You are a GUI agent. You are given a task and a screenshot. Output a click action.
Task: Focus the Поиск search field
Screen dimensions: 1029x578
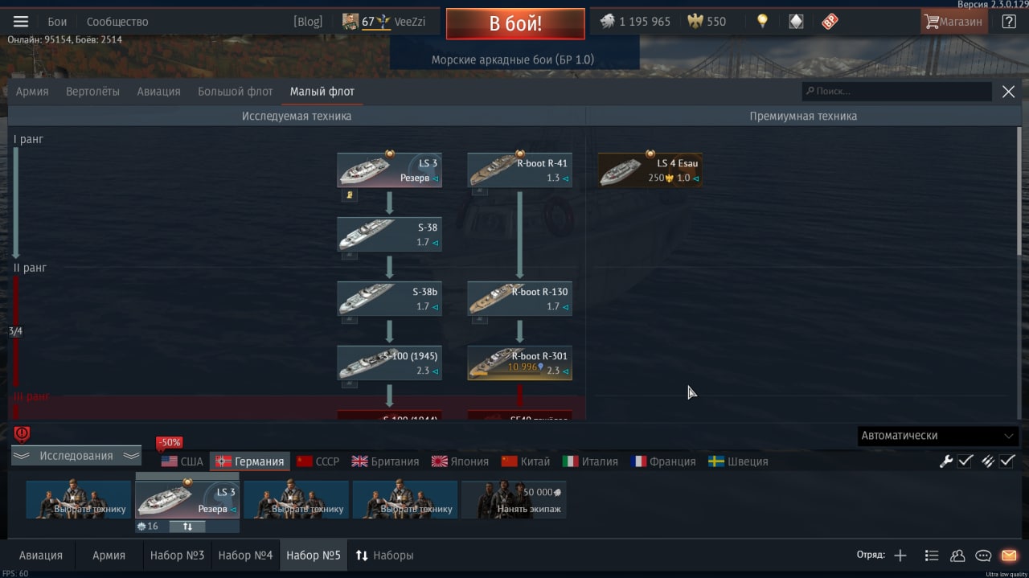coord(897,92)
